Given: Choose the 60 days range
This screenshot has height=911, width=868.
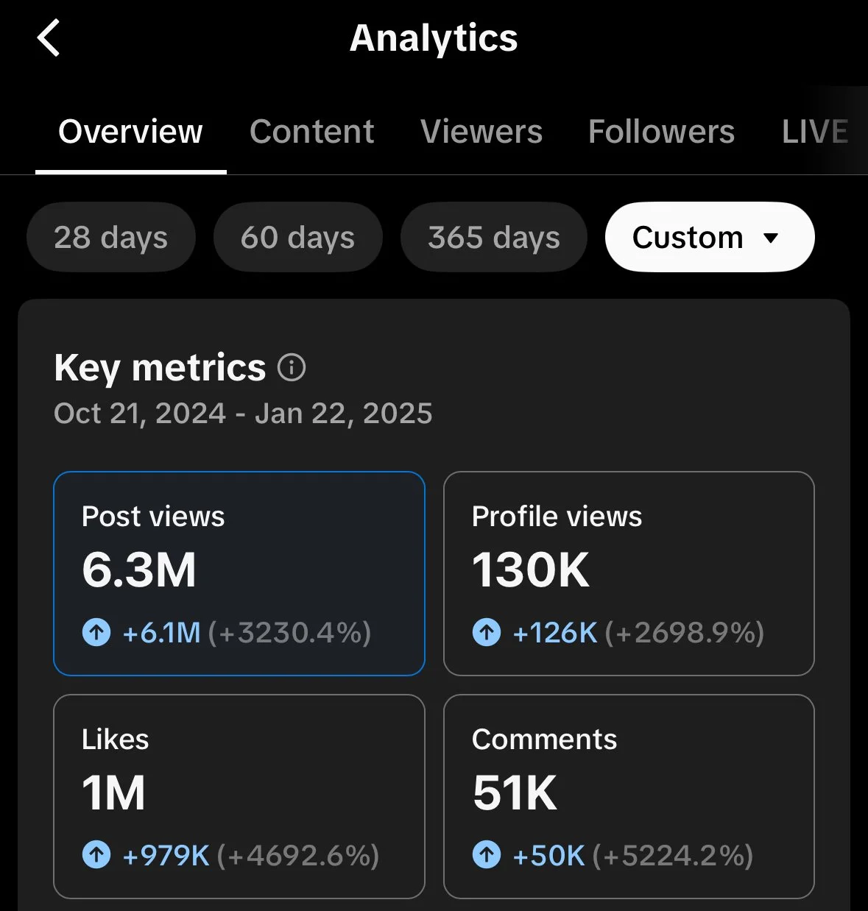Looking at the screenshot, I should pyautogui.click(x=297, y=237).
